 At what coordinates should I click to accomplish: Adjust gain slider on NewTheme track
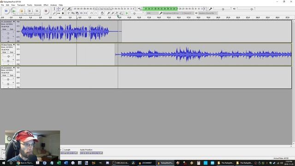coord(8,56)
